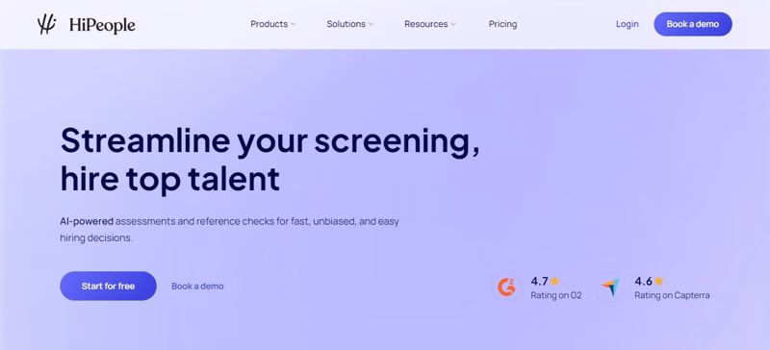Click the HiPeople wordmark in header
This screenshot has height=350, width=770.
[102, 25]
